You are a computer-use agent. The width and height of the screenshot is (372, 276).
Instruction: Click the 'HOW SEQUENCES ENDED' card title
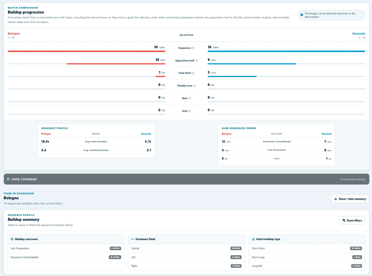tap(239, 128)
